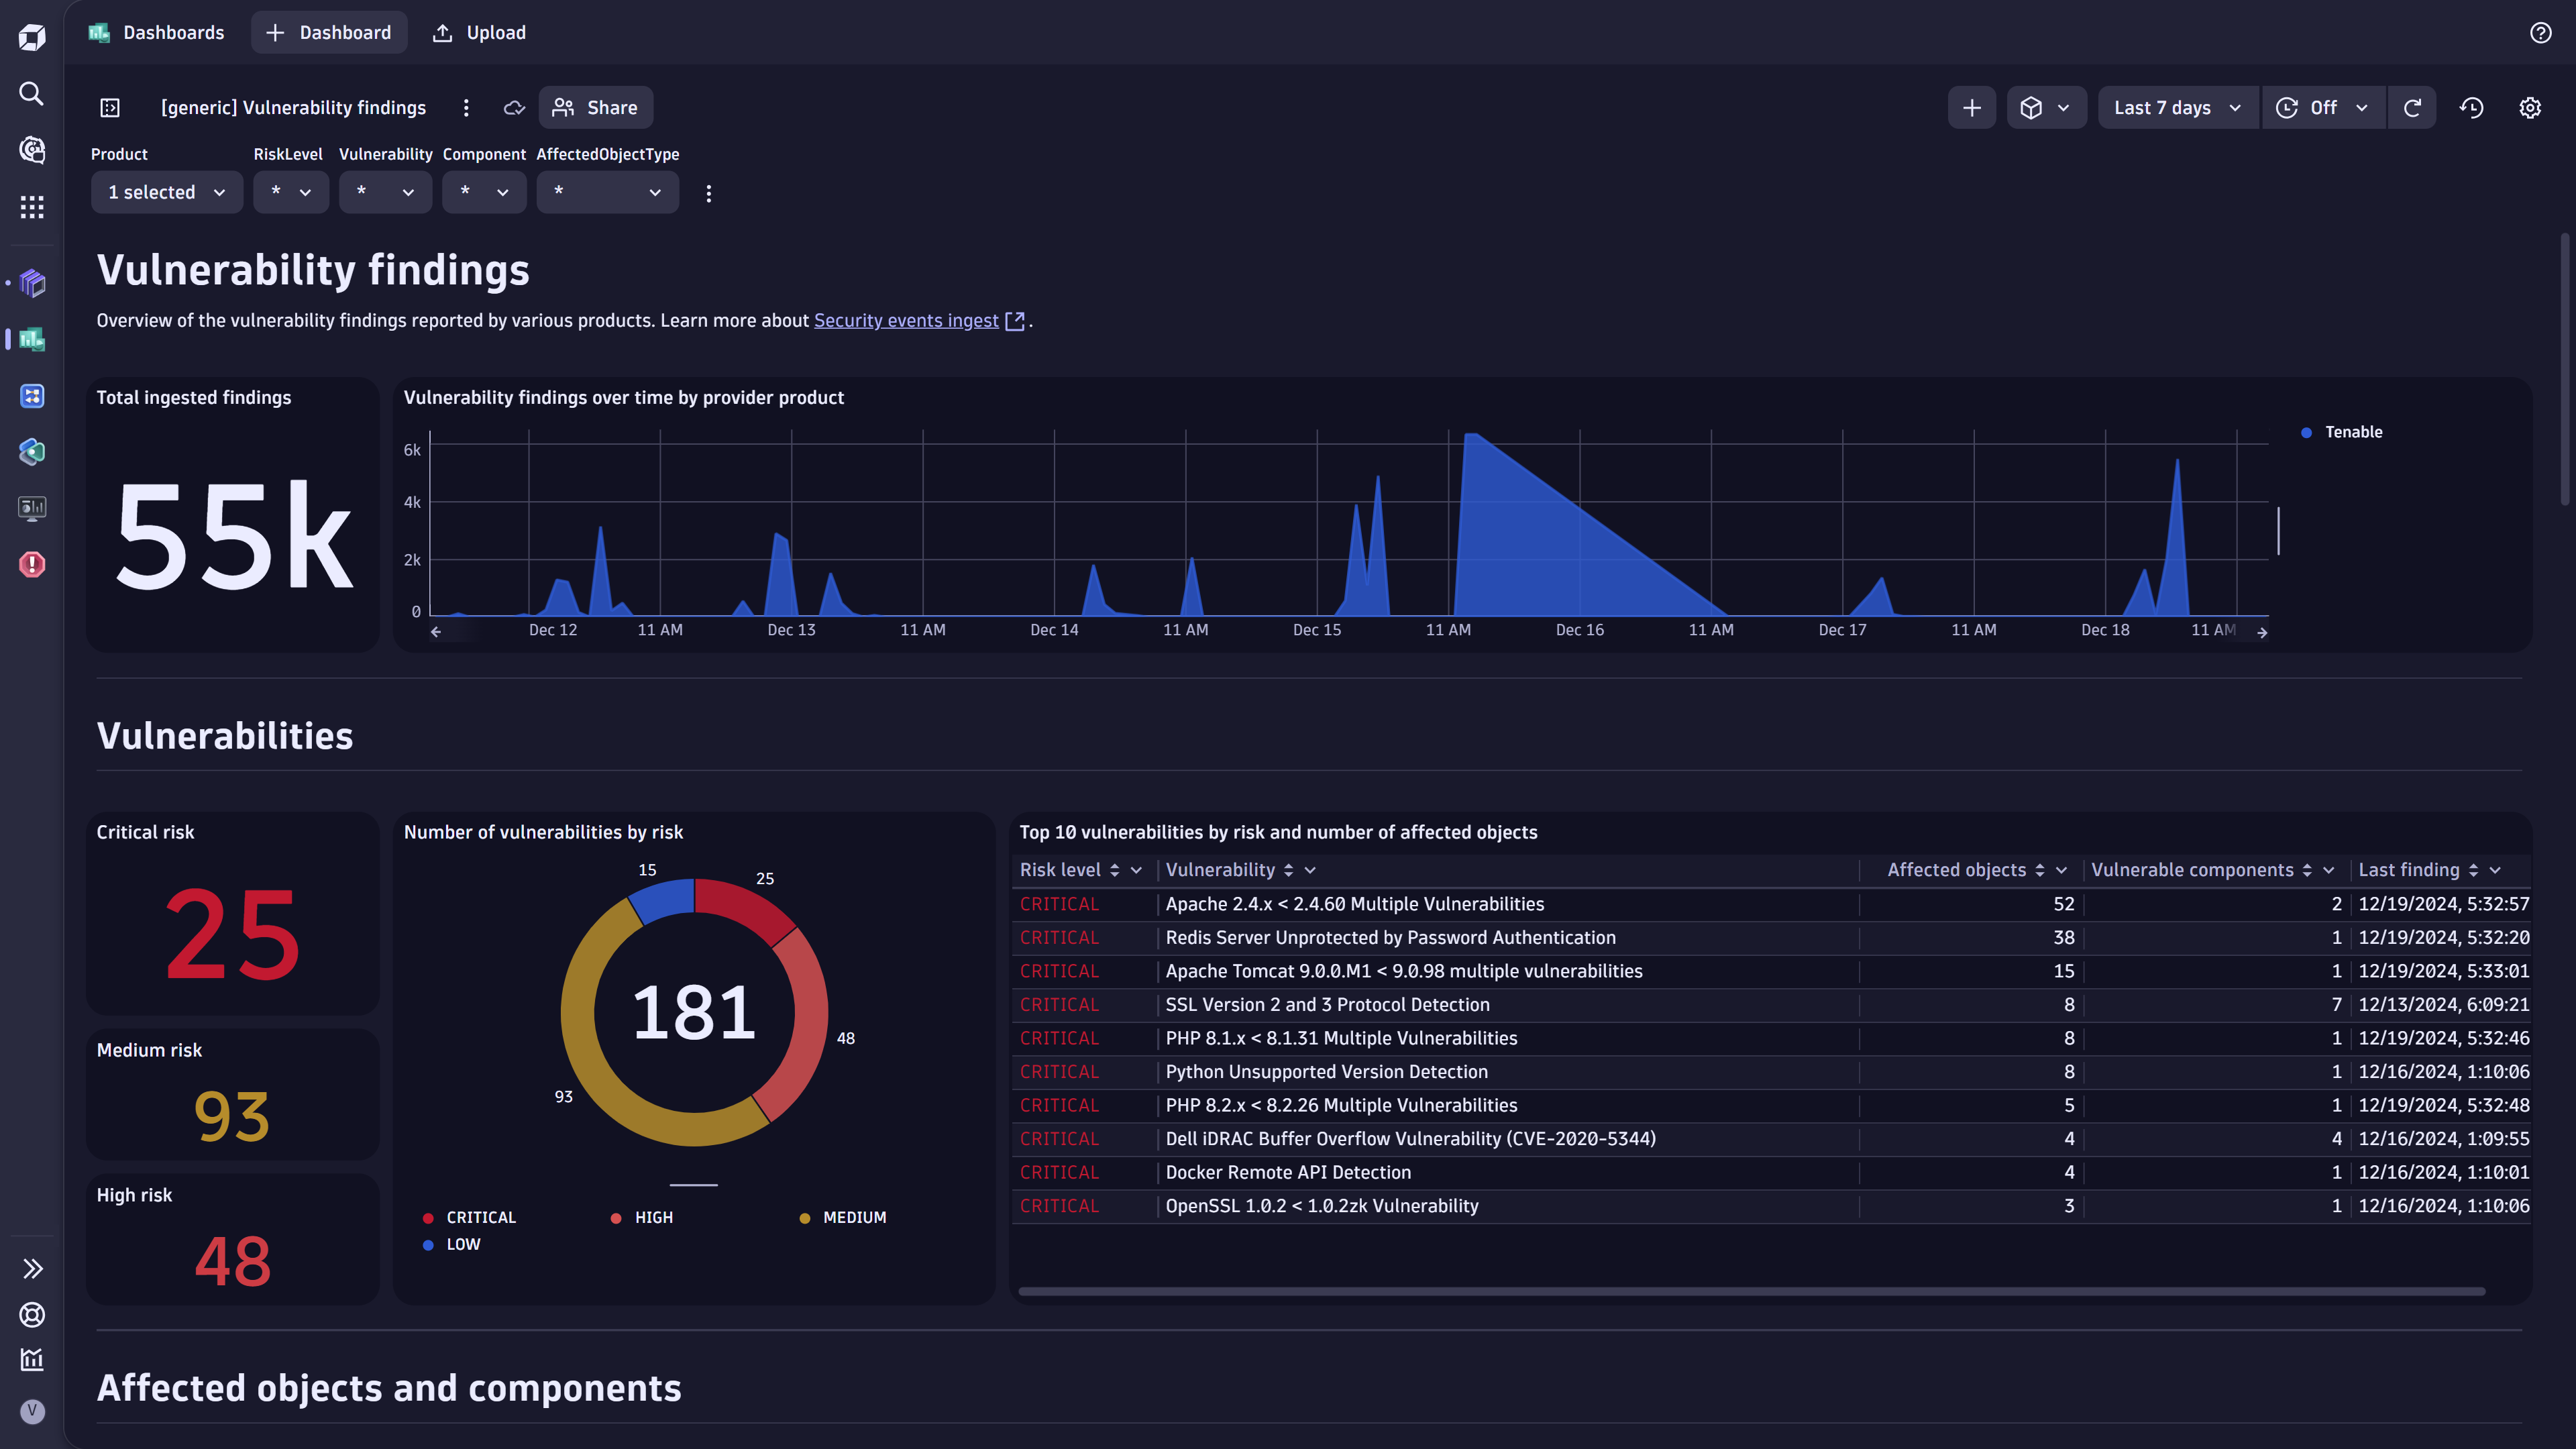The height and width of the screenshot is (1449, 2576).
Task: Open the Product filter showing 1 selected
Action: pyautogui.click(x=166, y=192)
